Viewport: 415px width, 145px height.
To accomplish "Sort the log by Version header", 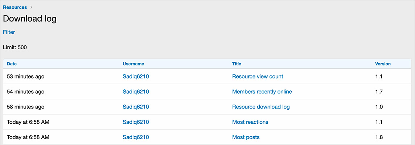I will point(383,64).
